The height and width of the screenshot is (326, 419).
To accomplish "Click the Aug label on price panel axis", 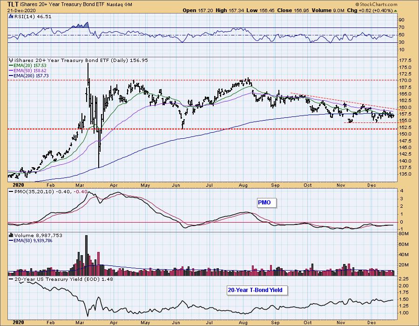I will coord(243,185).
